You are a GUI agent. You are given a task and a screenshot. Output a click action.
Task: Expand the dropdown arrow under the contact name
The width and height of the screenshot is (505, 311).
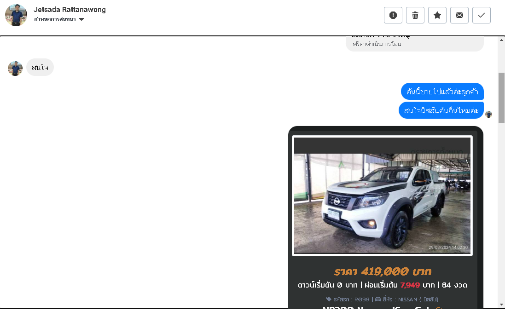click(81, 19)
